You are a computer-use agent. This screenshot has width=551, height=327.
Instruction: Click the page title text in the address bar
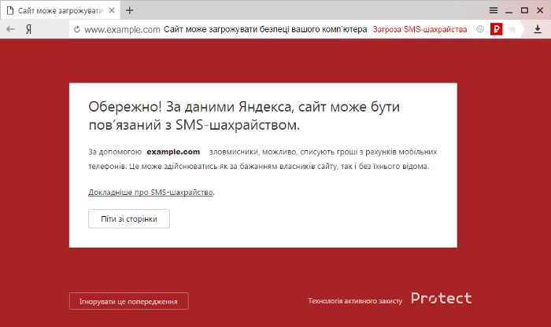265,29
